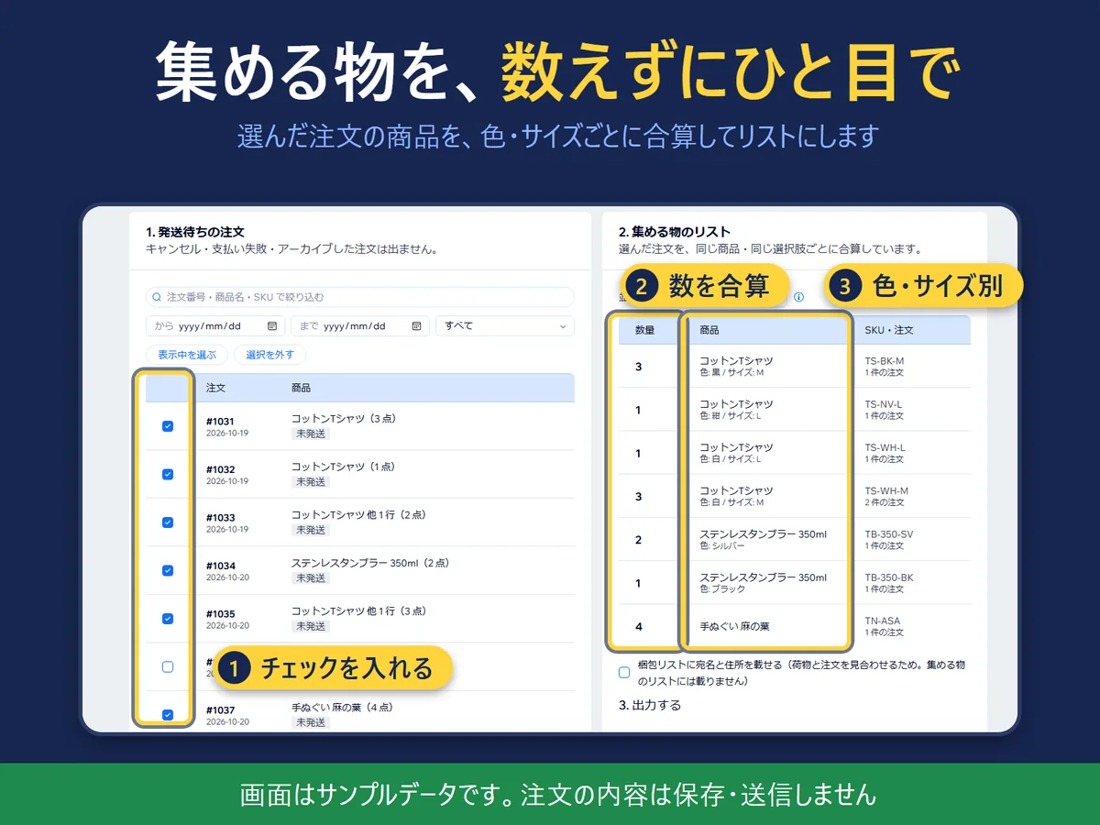Select order number #1033
Screen dimensions: 1100x825
pos(220,518)
